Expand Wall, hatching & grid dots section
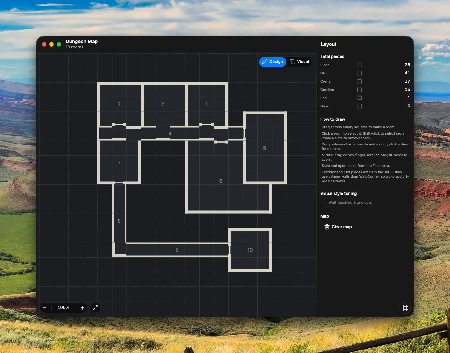450x353 pixels. pyautogui.click(x=347, y=202)
